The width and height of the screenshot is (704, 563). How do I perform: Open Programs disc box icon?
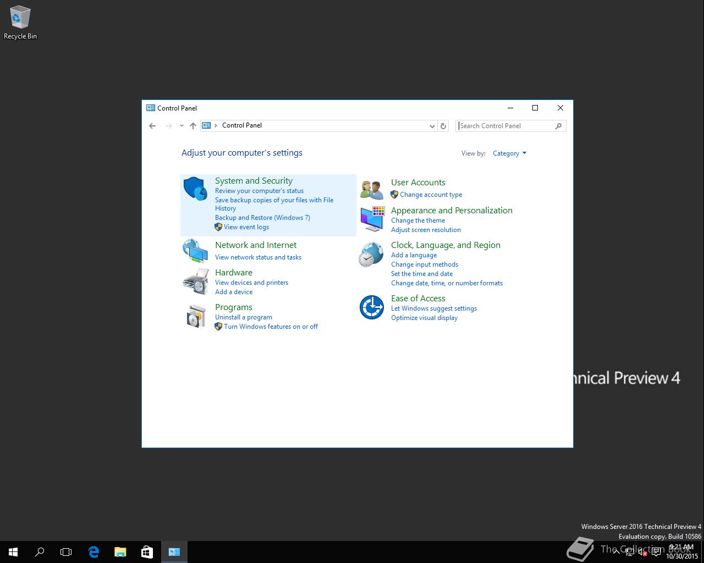(x=195, y=316)
